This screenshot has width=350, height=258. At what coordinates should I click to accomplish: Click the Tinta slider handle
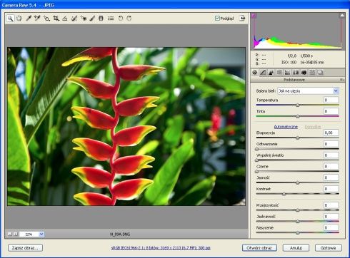click(x=297, y=116)
